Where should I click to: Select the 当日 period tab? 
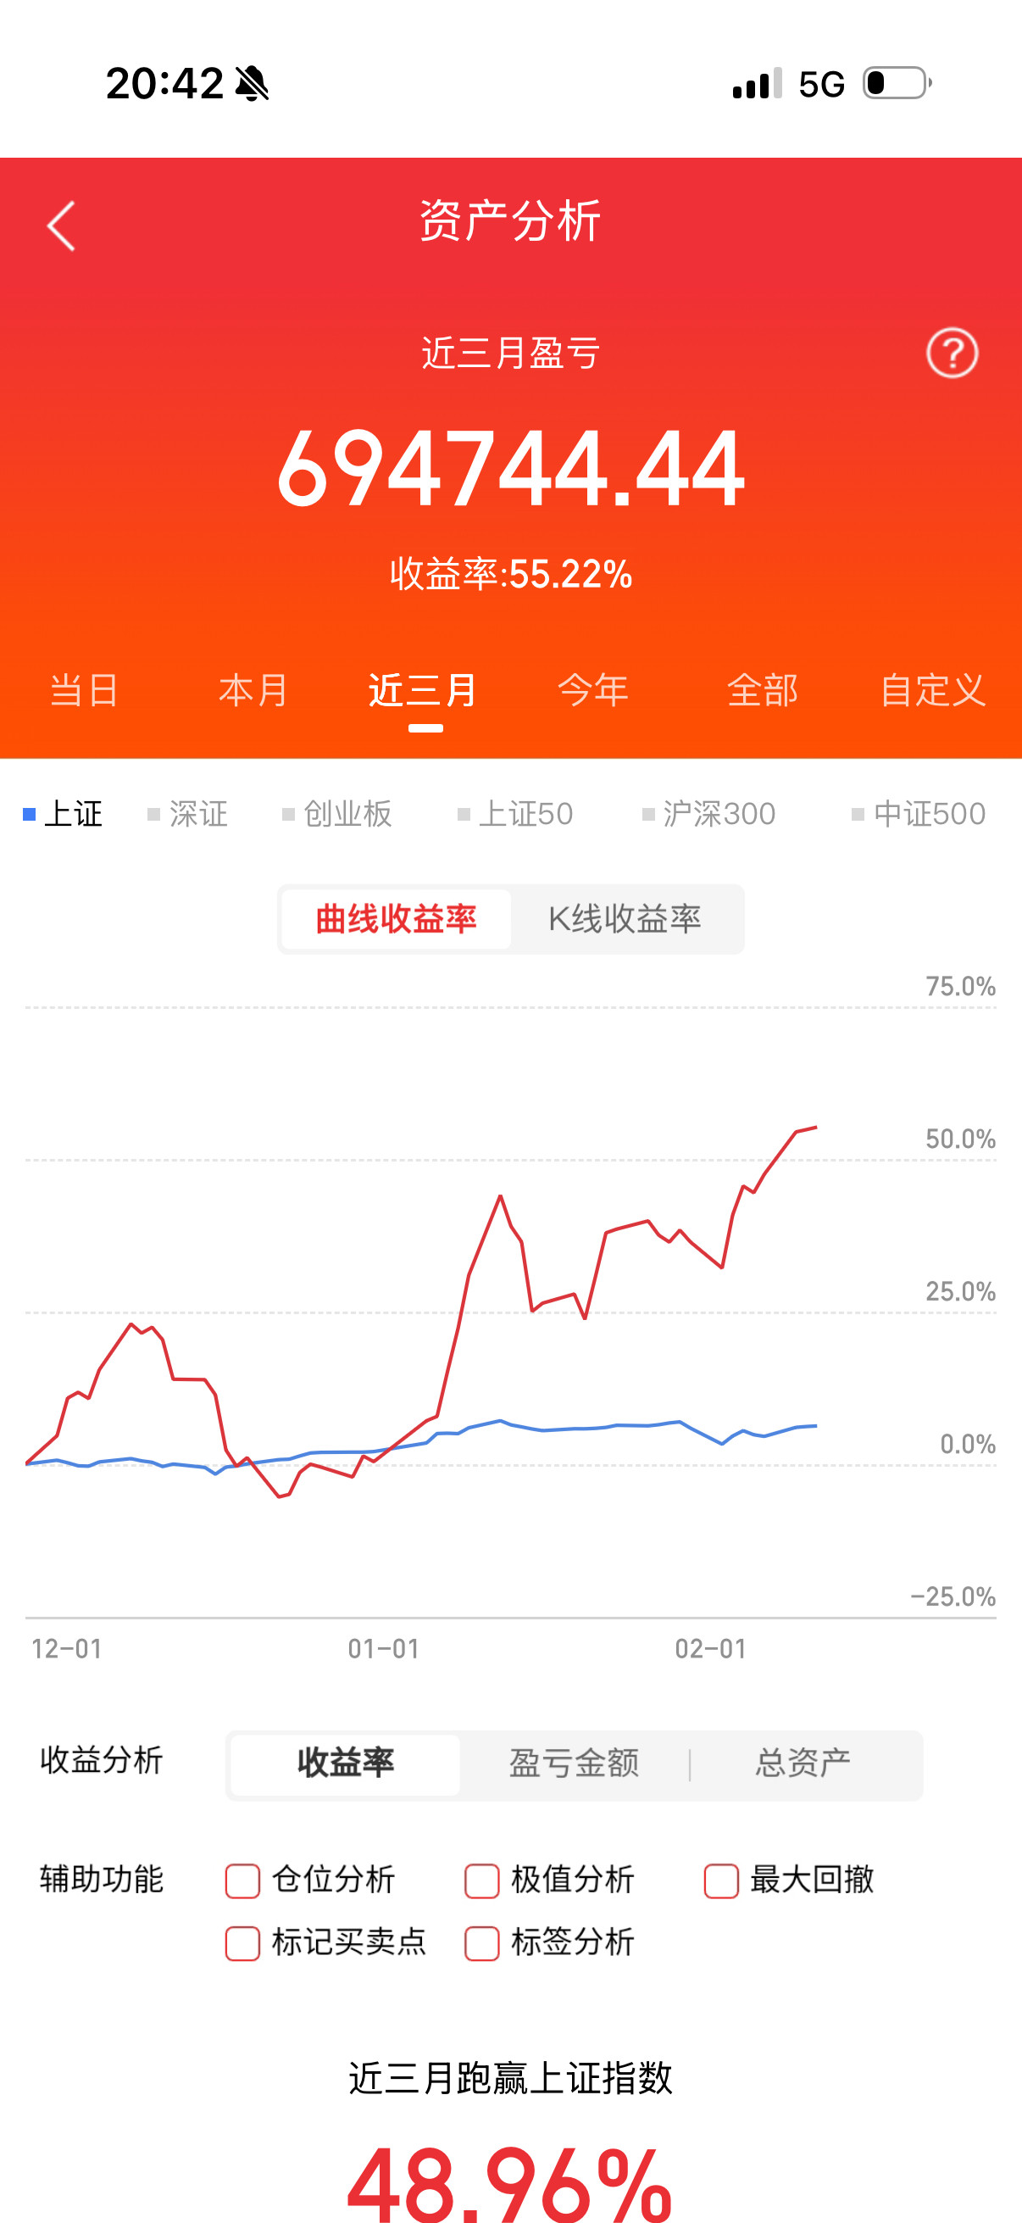83,690
